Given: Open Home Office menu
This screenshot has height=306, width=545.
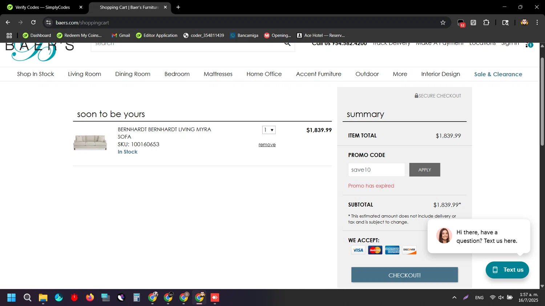Looking at the screenshot, I should (x=264, y=74).
